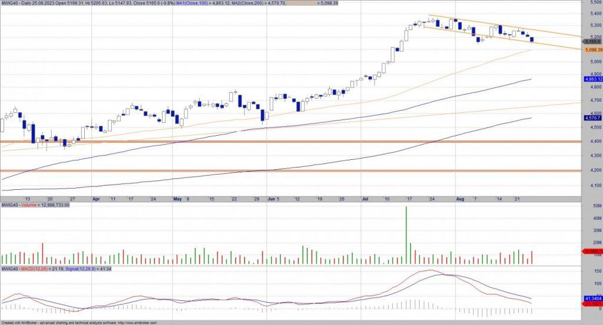Click the tallest July volume spike bar
This screenshot has width=603, height=325.
tap(406, 235)
